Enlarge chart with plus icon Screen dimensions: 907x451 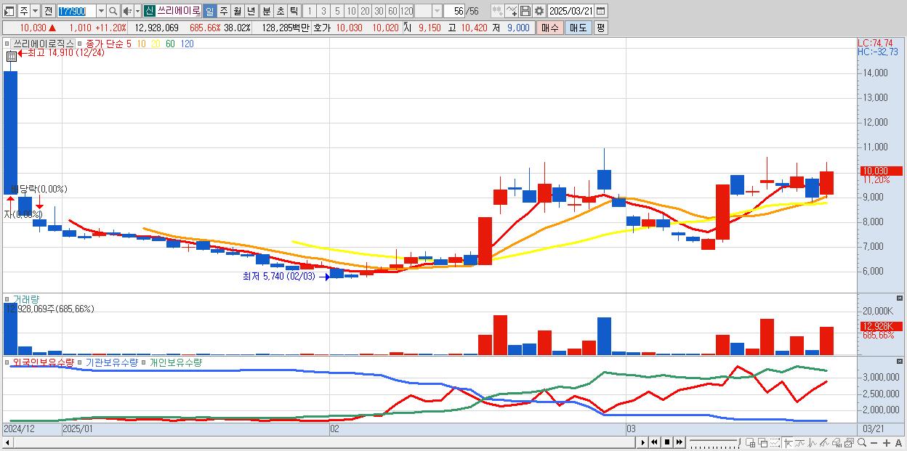click(887, 442)
